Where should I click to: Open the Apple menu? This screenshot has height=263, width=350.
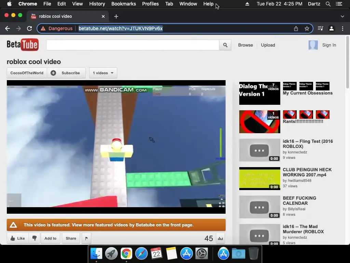[9, 4]
